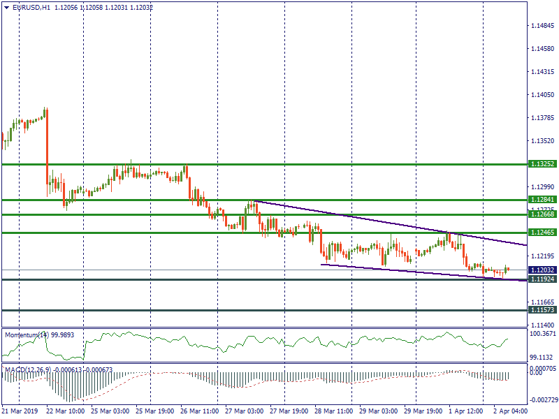This screenshot has width=559, height=419.
Task: Select the 1.13252 green price label
Action: [x=542, y=164]
